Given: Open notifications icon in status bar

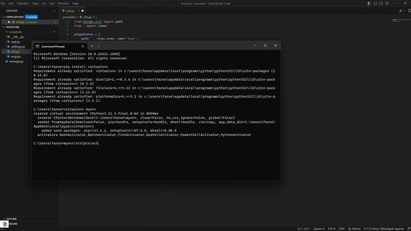Looking at the screenshot, I should tap(408, 228).
